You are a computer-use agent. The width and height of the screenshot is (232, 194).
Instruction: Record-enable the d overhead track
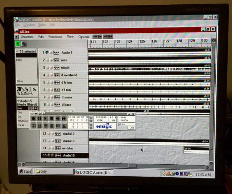pos(51,75)
